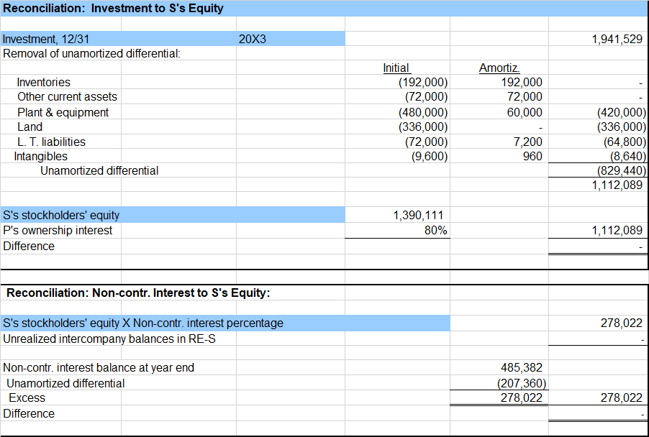Select the 'Initial' column header cell
Viewport: 649px width, 437px height.
[396, 68]
